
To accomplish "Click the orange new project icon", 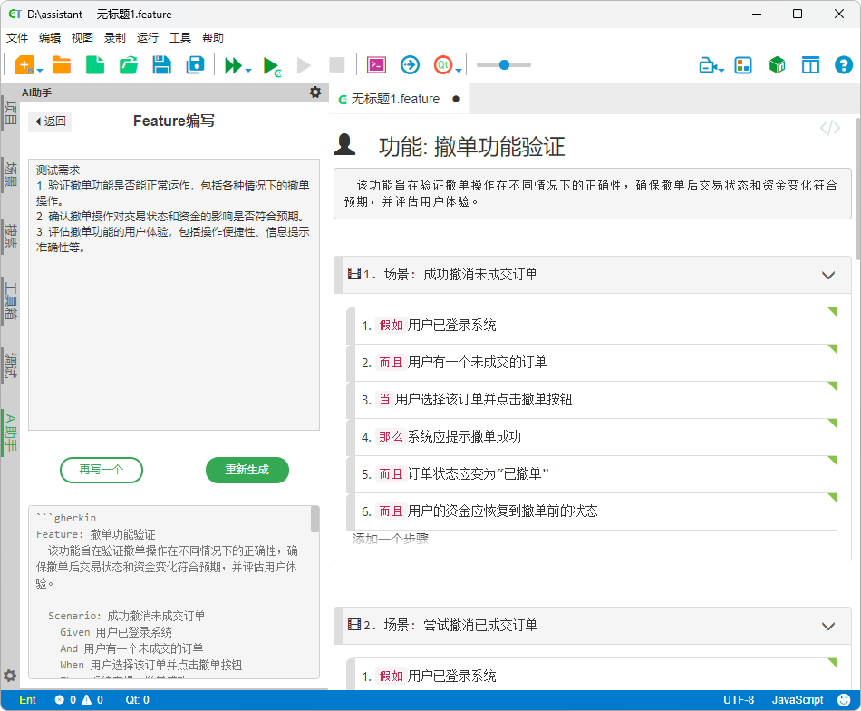I will [24, 64].
